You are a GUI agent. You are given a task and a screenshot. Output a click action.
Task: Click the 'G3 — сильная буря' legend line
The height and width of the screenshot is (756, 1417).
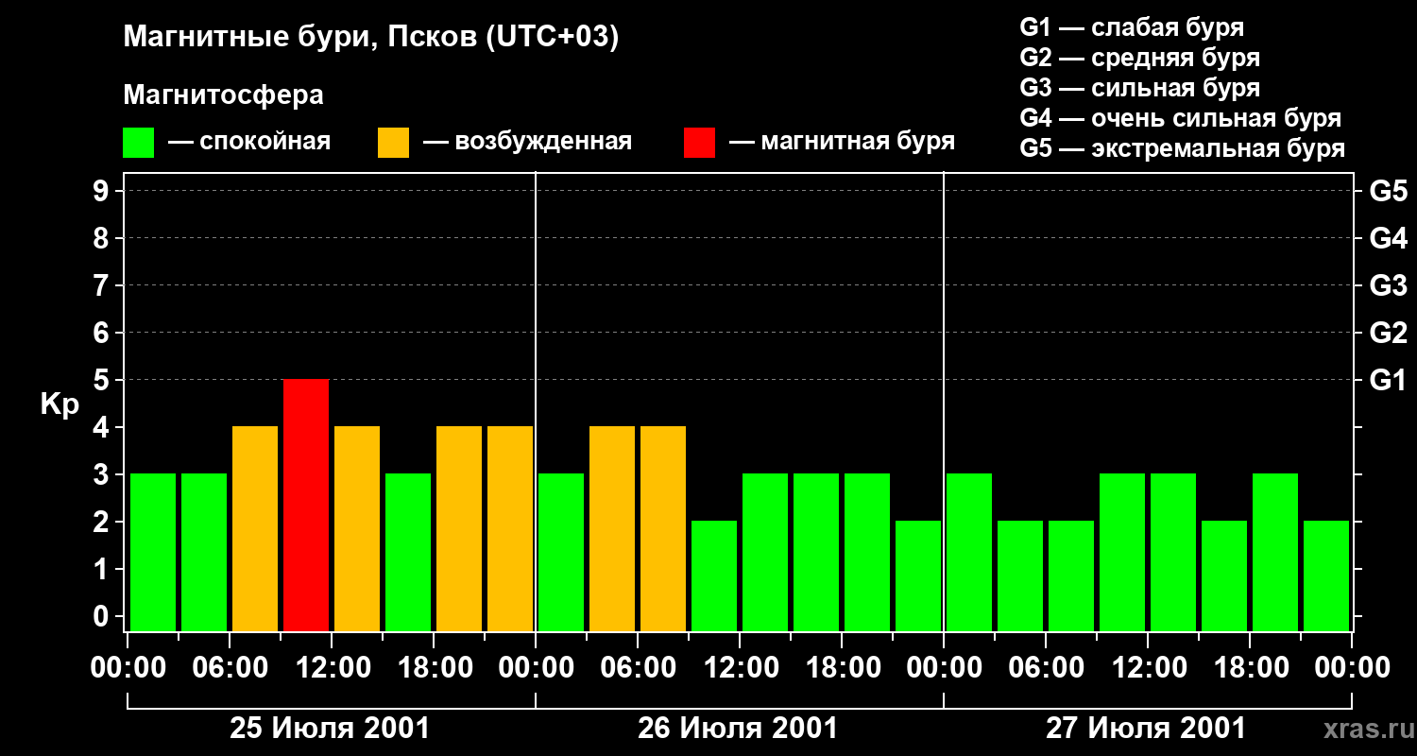click(1139, 88)
